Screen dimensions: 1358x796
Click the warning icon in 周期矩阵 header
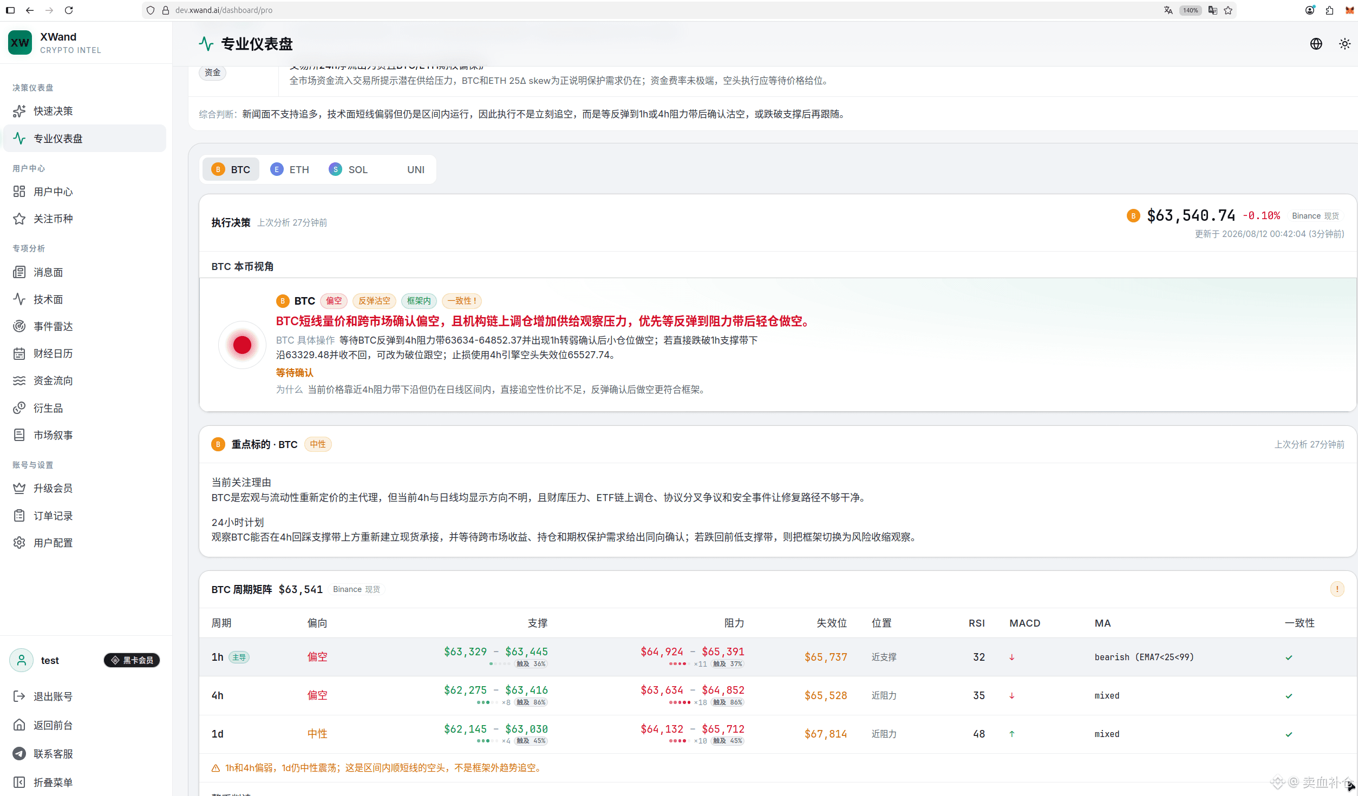[1337, 589]
